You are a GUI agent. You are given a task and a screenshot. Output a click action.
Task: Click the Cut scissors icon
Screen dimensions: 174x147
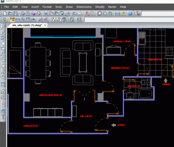pos(46,13)
